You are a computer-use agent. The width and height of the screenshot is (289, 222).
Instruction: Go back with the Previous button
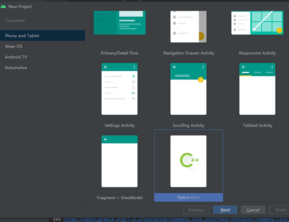tap(196, 210)
